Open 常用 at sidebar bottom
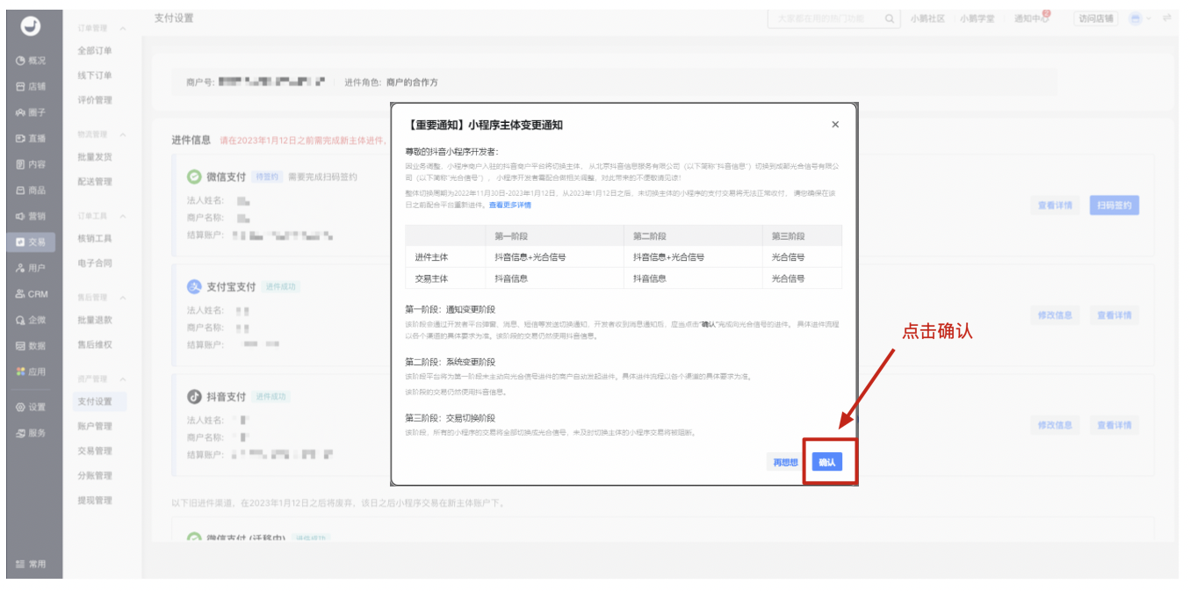The height and width of the screenshot is (591, 1190). 31,564
